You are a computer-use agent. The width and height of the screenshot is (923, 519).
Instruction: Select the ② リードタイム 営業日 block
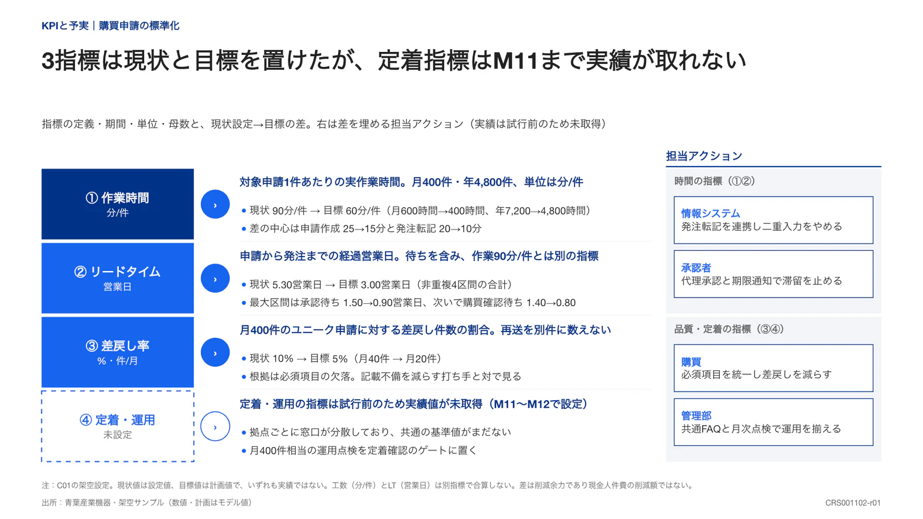pos(118,278)
